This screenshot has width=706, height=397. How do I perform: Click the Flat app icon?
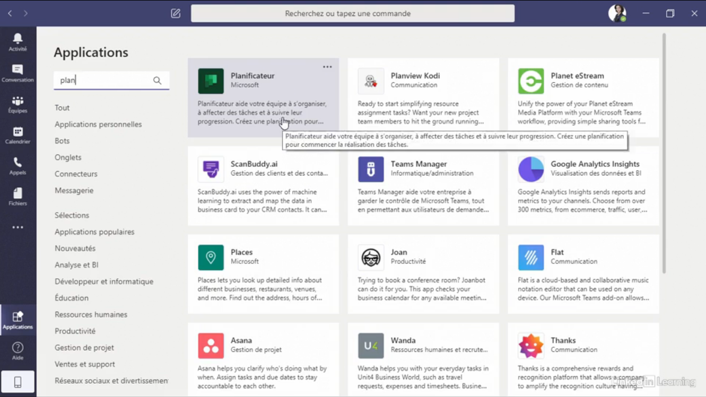[x=531, y=258]
